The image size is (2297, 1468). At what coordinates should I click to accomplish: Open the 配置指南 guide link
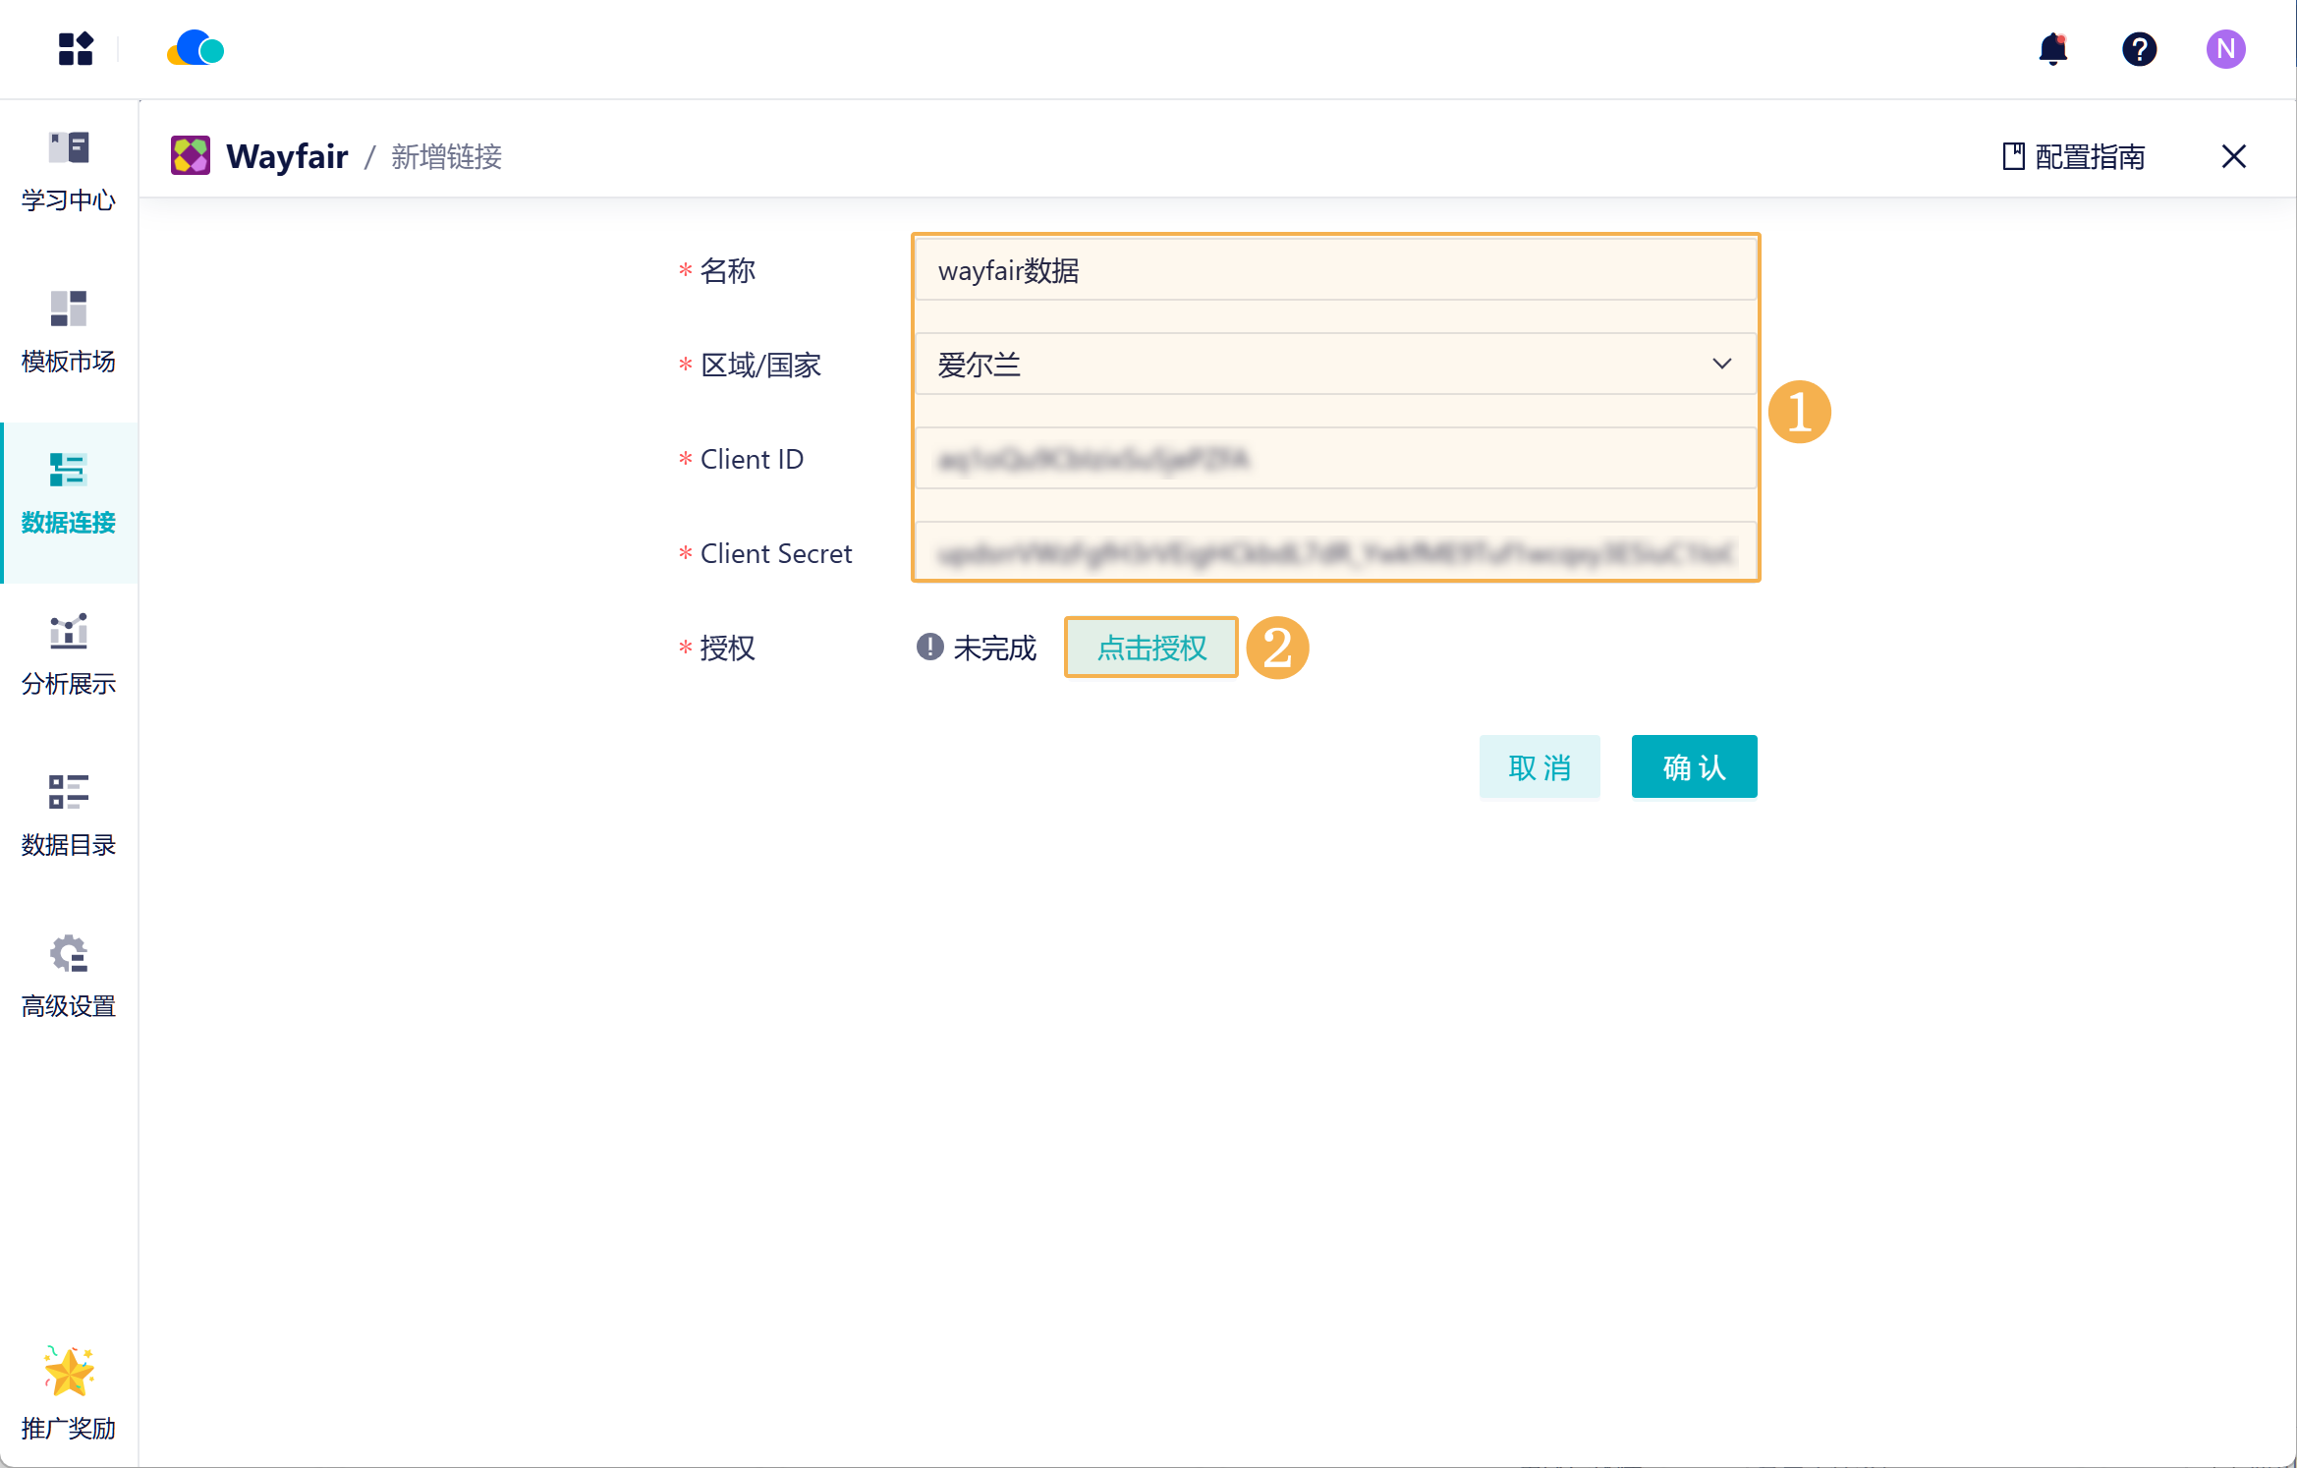coord(2074,156)
